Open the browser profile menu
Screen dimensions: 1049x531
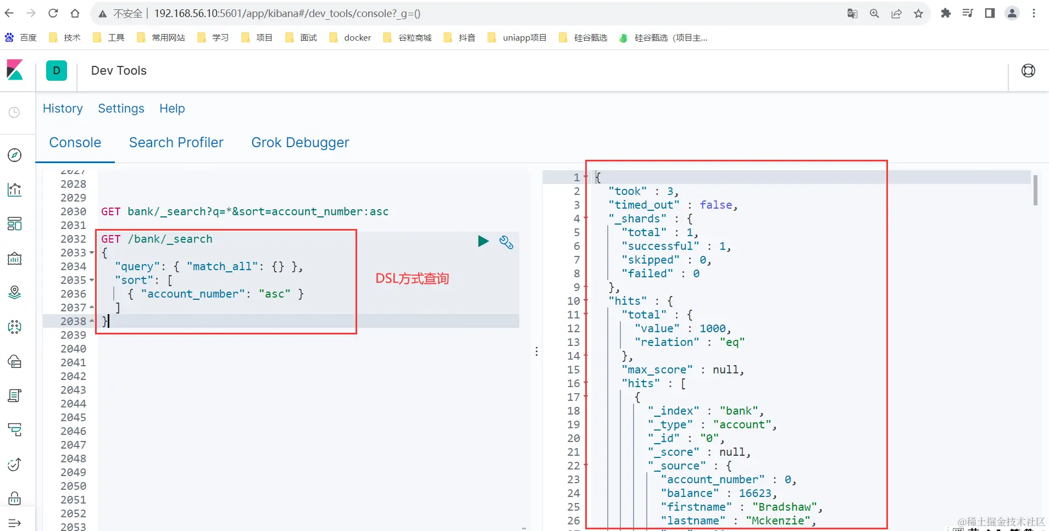(x=1012, y=13)
